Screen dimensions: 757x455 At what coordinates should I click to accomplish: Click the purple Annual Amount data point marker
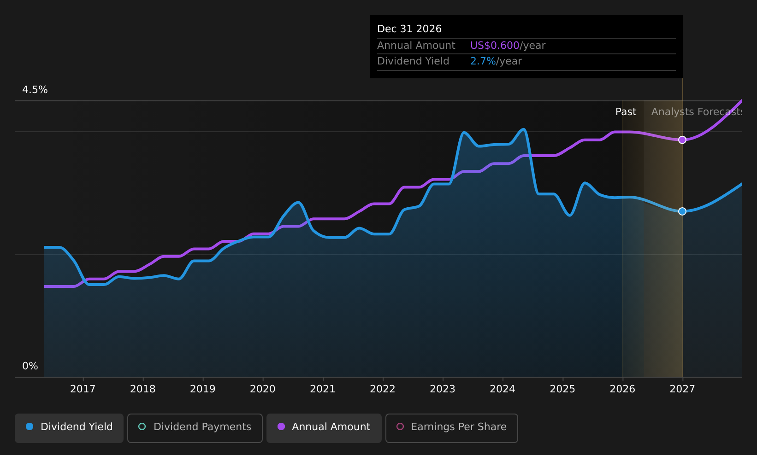[682, 140]
